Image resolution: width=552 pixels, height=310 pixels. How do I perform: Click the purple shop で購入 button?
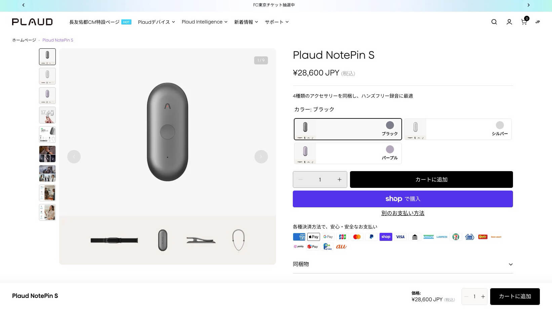point(403,199)
